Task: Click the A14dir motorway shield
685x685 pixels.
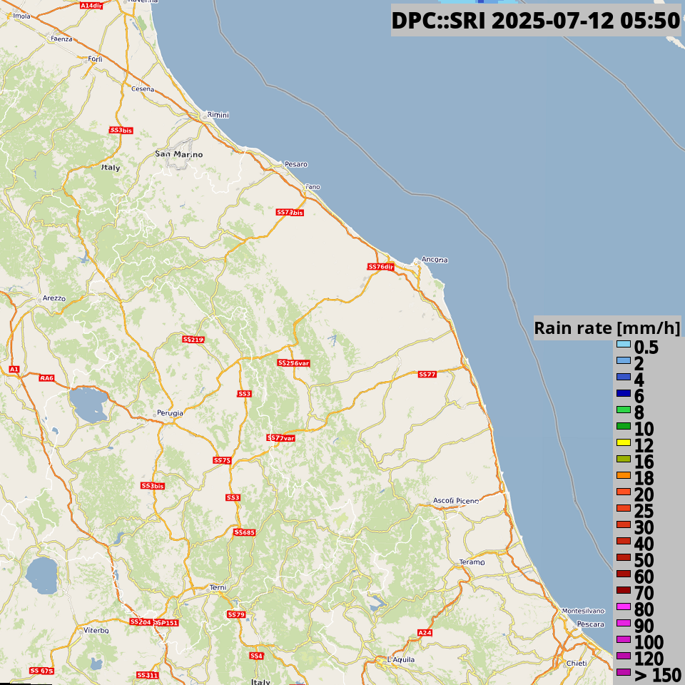Action: pyautogui.click(x=91, y=6)
